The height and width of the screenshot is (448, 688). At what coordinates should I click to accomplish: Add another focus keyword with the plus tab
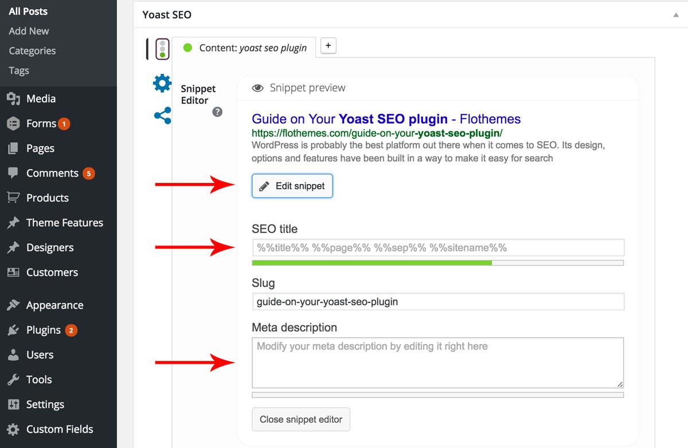pyautogui.click(x=327, y=45)
